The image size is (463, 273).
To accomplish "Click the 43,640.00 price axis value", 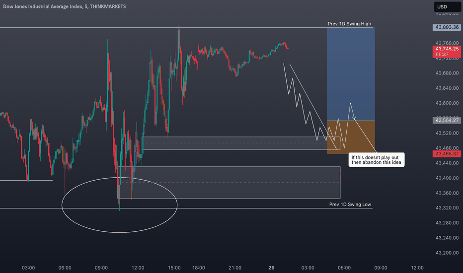I will point(447,88).
